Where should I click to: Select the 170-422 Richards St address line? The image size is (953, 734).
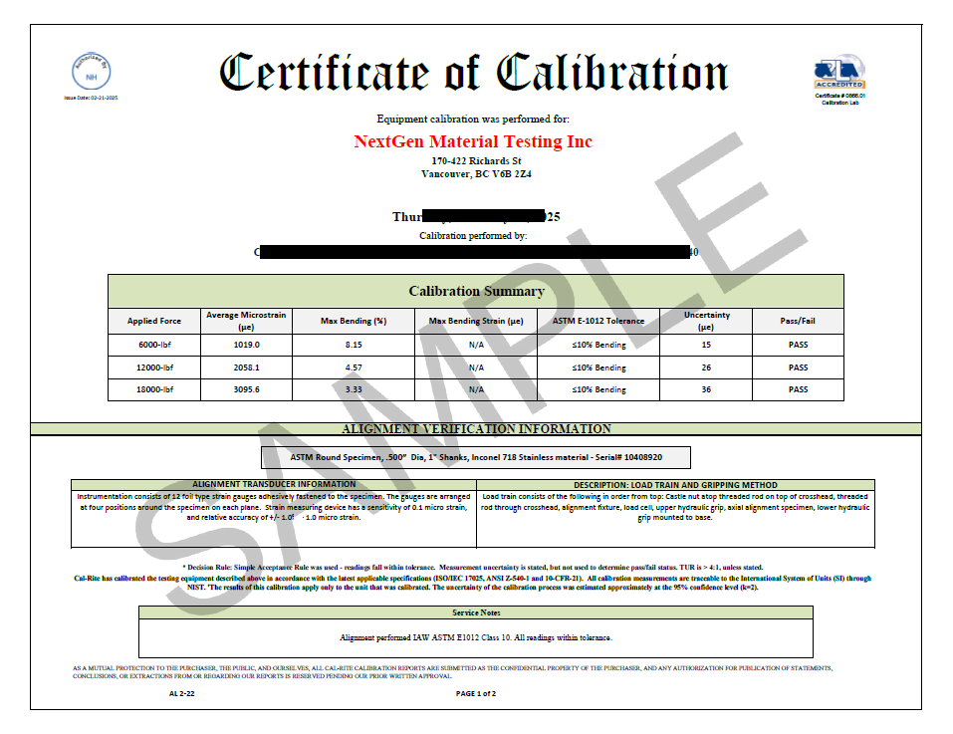coord(476,161)
